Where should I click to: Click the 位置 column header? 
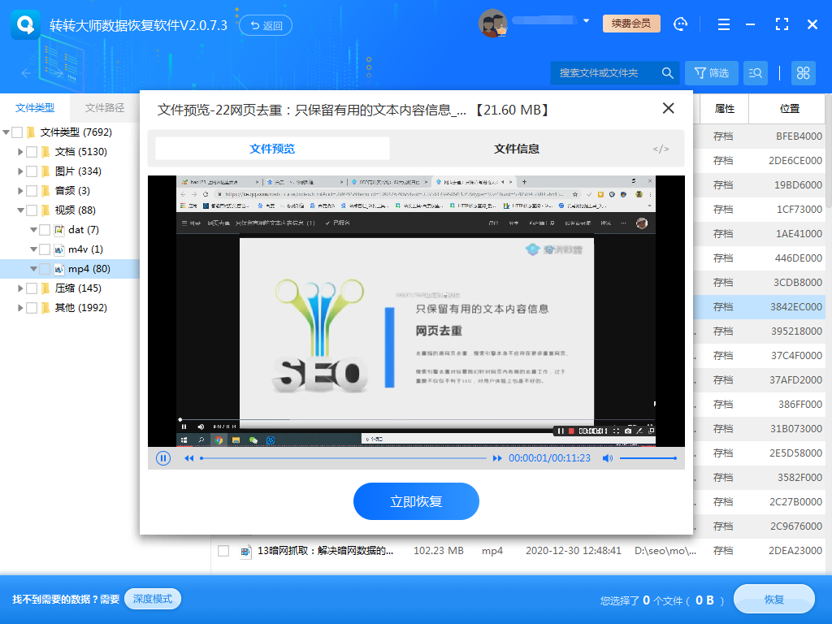pos(790,109)
